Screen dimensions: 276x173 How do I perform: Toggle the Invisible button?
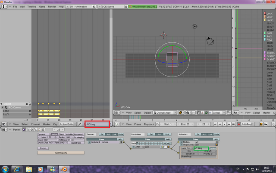tap(69, 135)
